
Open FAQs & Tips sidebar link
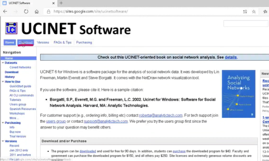pyautogui.click(x=17, y=91)
